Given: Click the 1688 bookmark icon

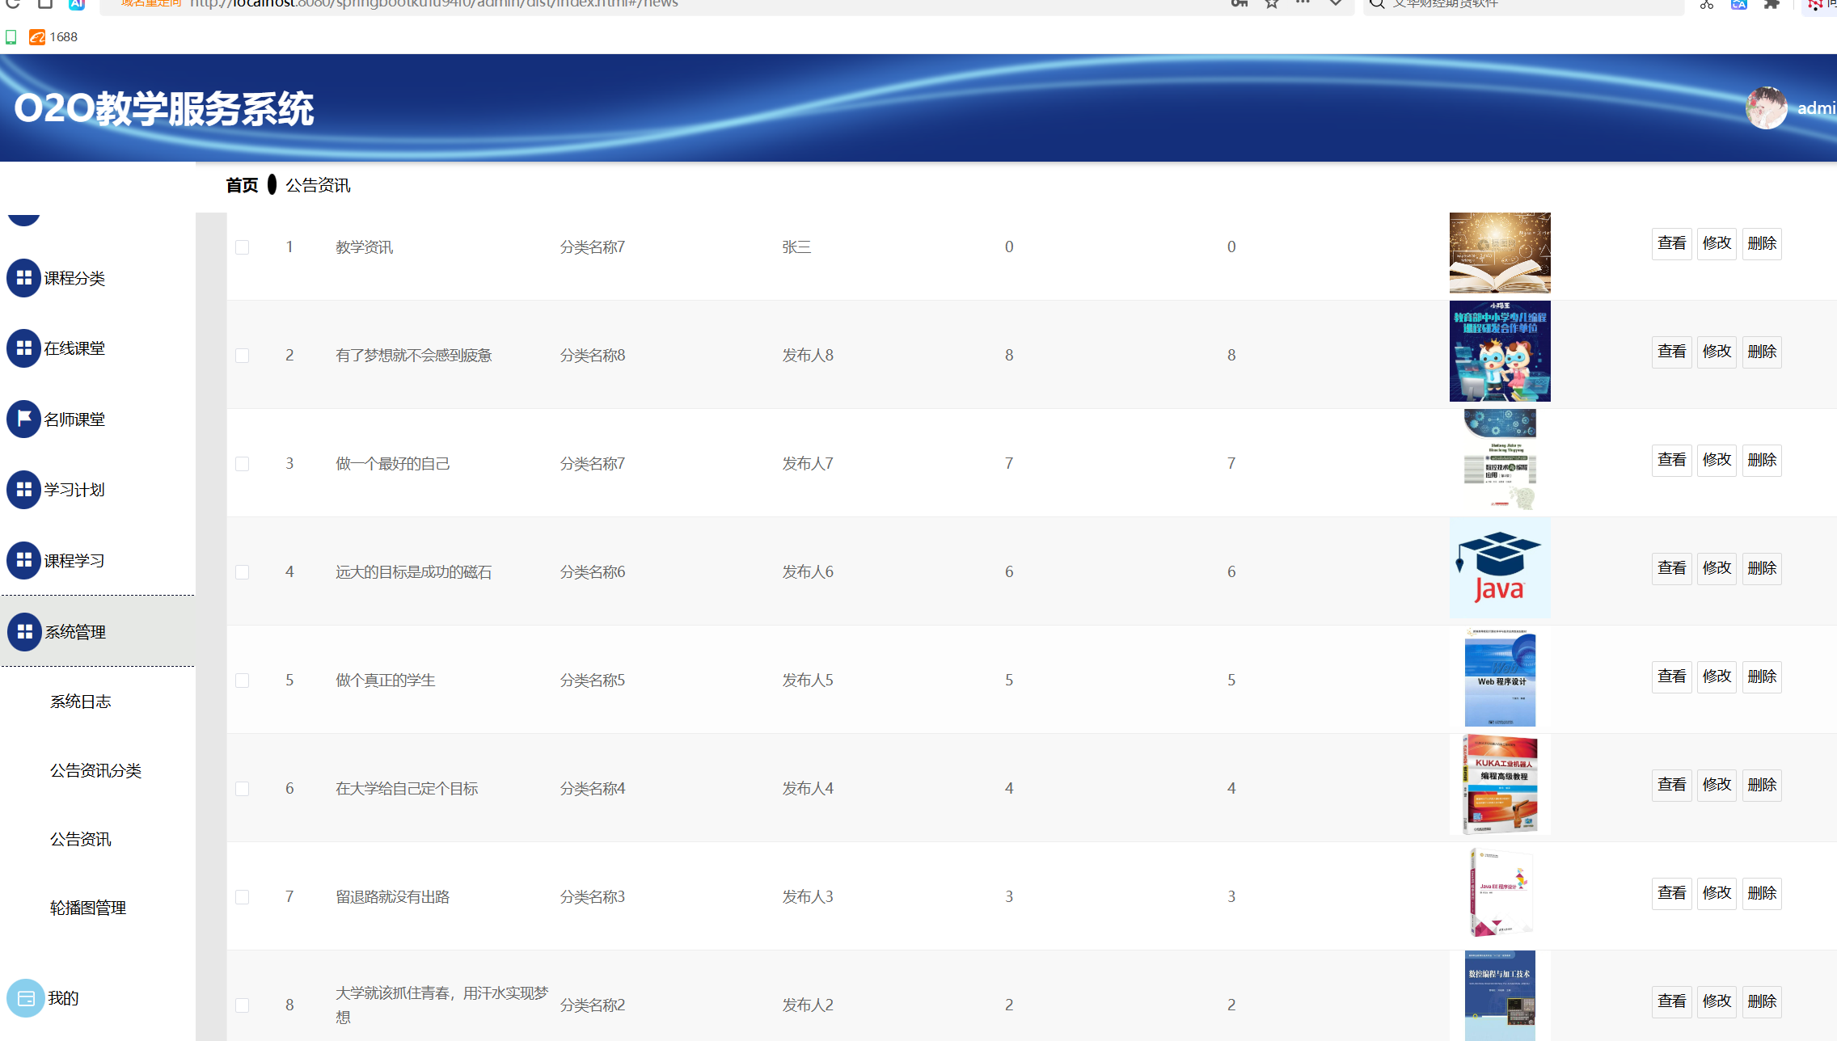Looking at the screenshot, I should (x=37, y=37).
